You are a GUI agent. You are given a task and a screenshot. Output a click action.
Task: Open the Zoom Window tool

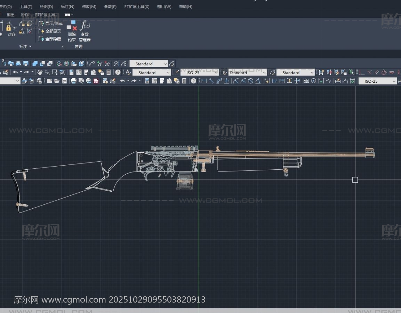pyautogui.click(x=55, y=72)
